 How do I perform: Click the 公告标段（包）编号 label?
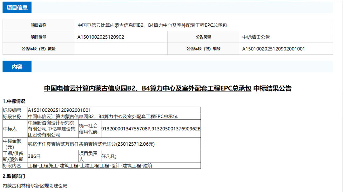[203, 49]
